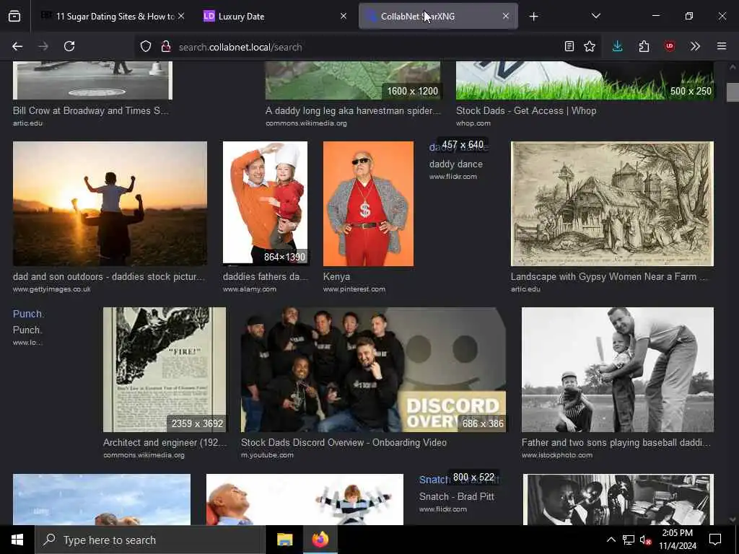Open the notifications action center
The image size is (739, 554).
(715, 540)
